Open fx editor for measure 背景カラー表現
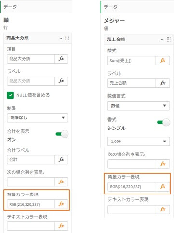This screenshot has width=174, height=233. point(163,187)
